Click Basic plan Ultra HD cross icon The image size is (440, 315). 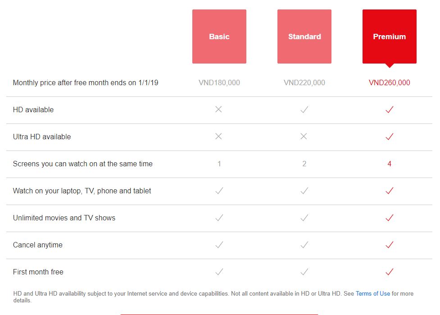tap(219, 137)
